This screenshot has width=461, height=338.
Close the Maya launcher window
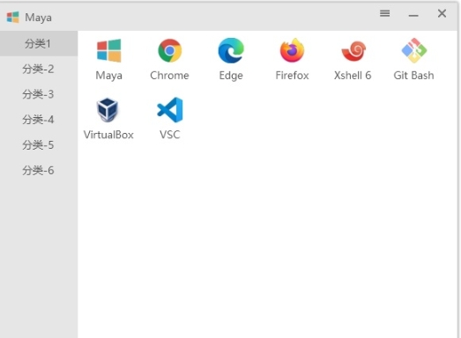point(442,13)
